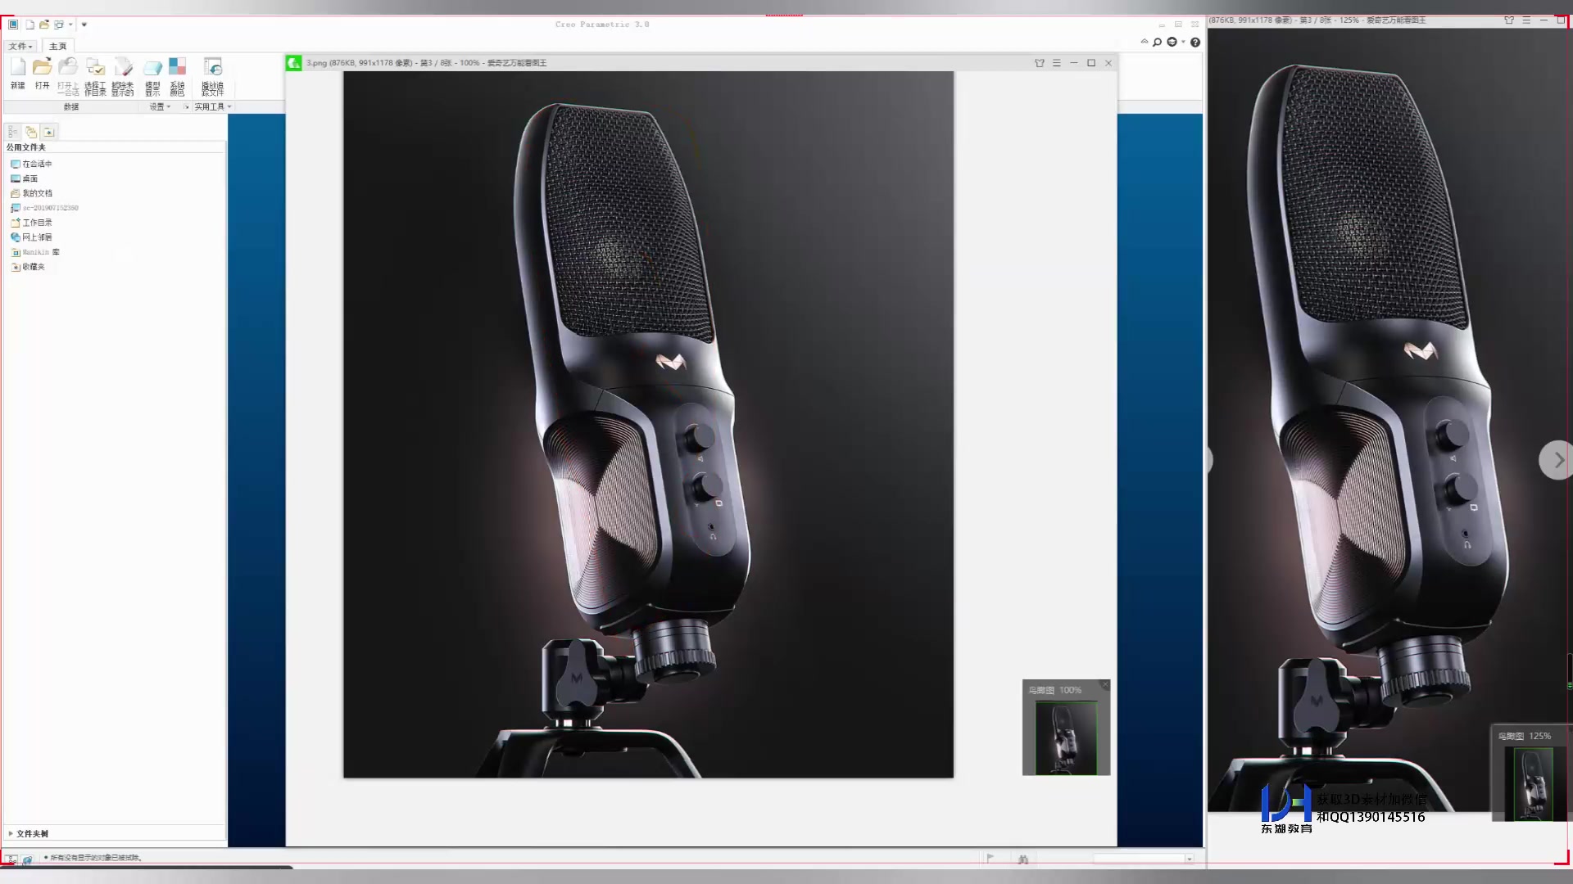1573x884 pixels.
Task: Select 在会话中 in common folders
Action: [x=31, y=164]
